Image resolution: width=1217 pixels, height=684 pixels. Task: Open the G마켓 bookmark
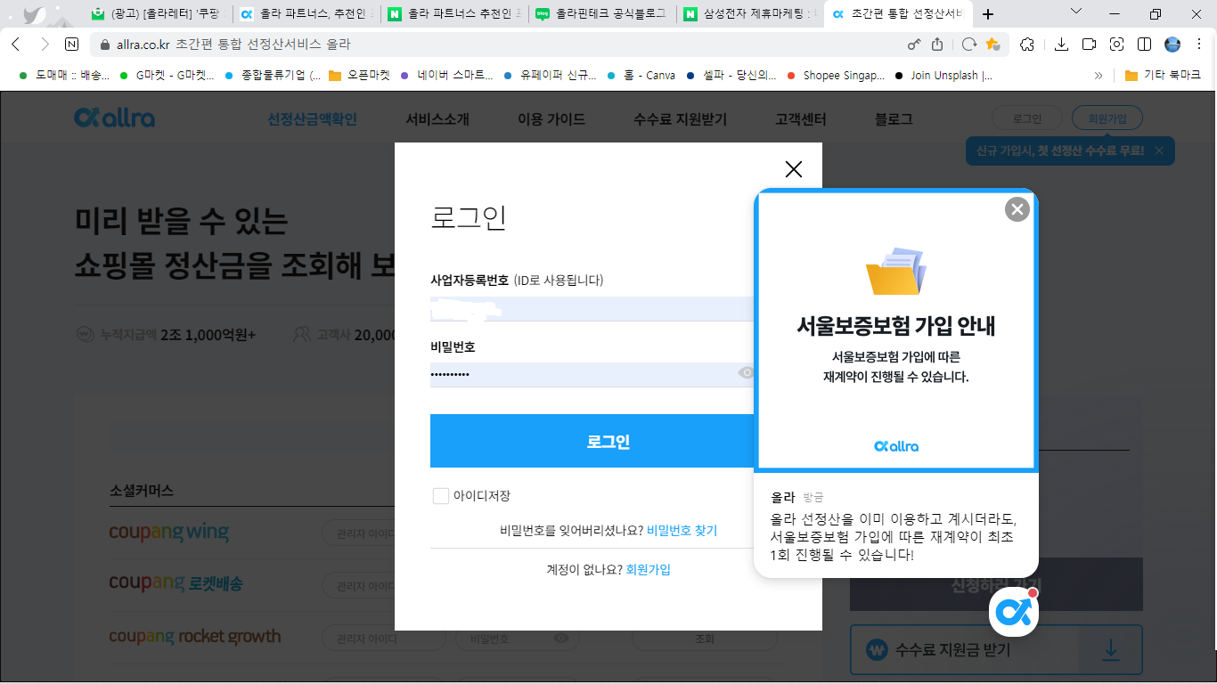(167, 76)
